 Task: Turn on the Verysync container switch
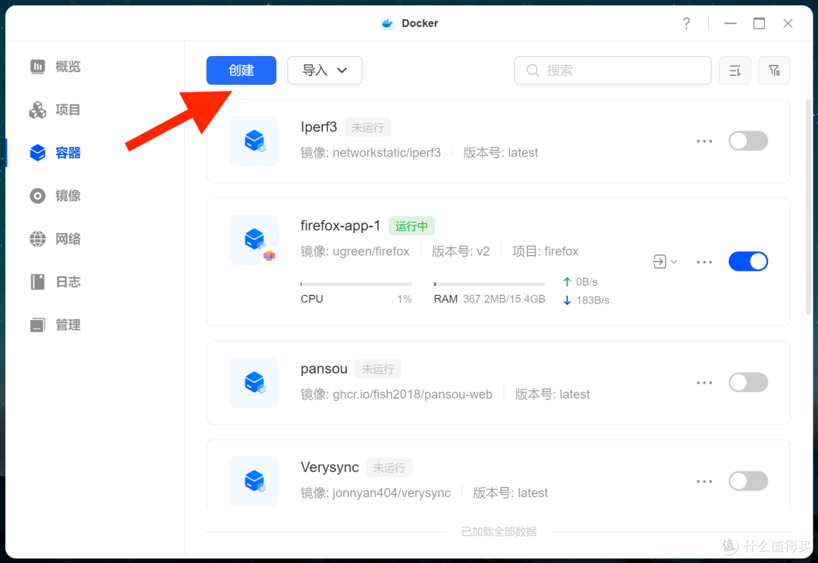point(748,481)
